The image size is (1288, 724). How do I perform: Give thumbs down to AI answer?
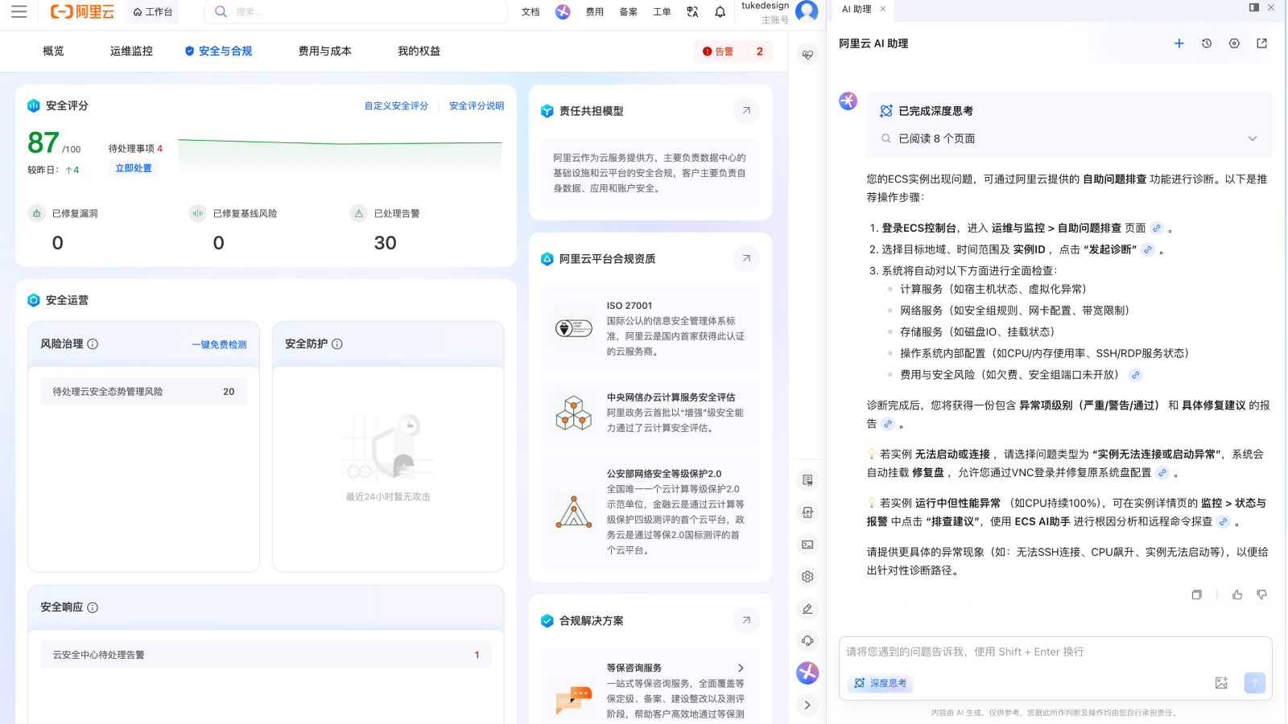(1261, 594)
